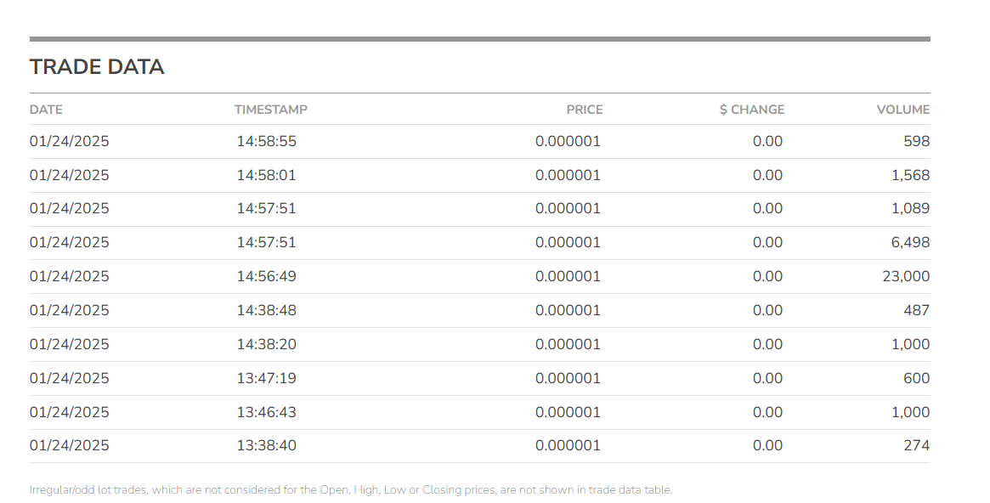The image size is (990, 503).
Task: Select the volume value 598
Action: click(x=916, y=141)
